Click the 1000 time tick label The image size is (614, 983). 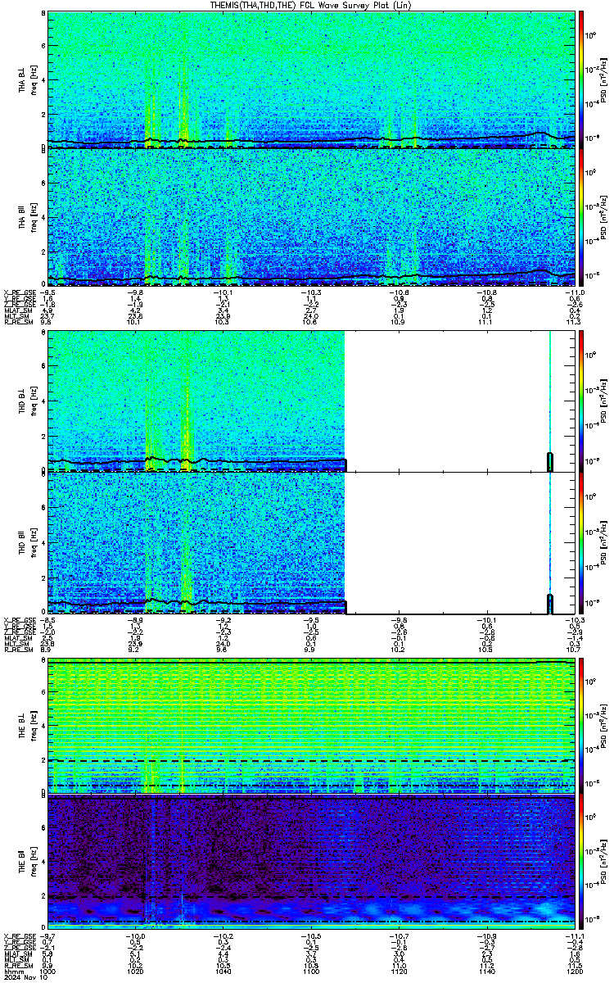point(48,972)
